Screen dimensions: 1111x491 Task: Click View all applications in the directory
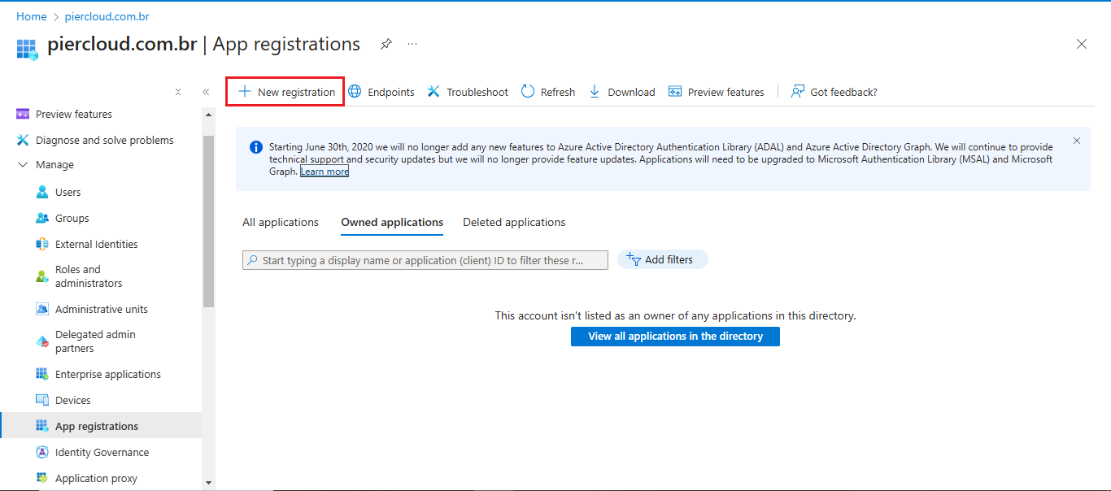(x=675, y=337)
